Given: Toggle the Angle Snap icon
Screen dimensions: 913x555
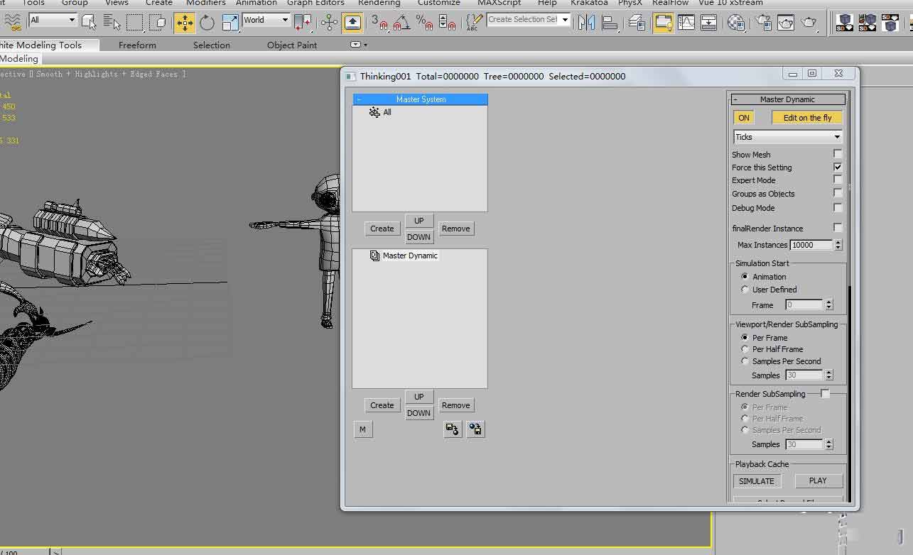Looking at the screenshot, I should (x=402, y=23).
